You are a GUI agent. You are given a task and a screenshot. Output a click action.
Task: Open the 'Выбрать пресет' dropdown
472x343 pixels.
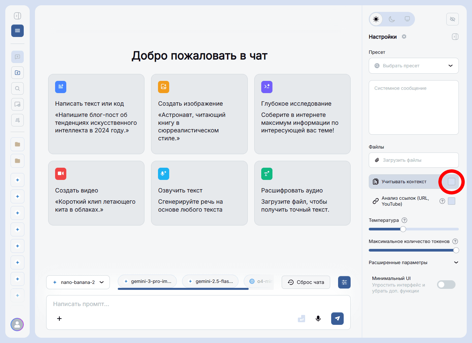click(413, 66)
